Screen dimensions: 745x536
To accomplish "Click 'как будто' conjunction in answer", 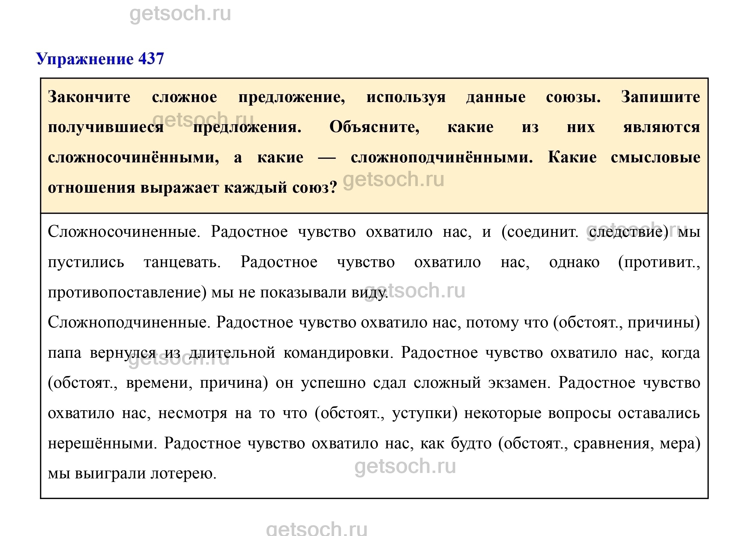I will coord(456,443).
